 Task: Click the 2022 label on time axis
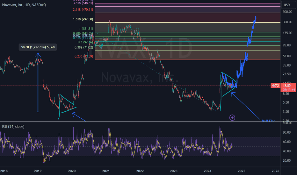coord(140,171)
